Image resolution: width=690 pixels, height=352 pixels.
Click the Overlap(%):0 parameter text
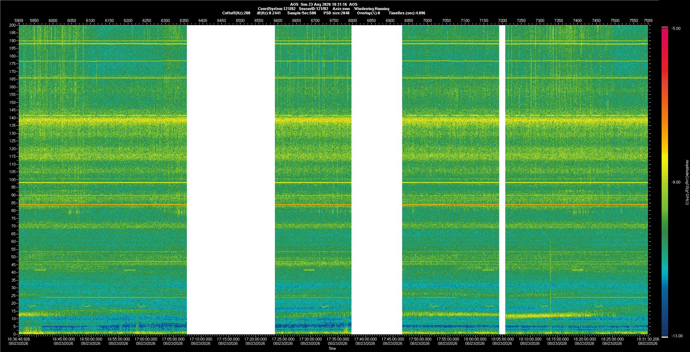point(368,13)
